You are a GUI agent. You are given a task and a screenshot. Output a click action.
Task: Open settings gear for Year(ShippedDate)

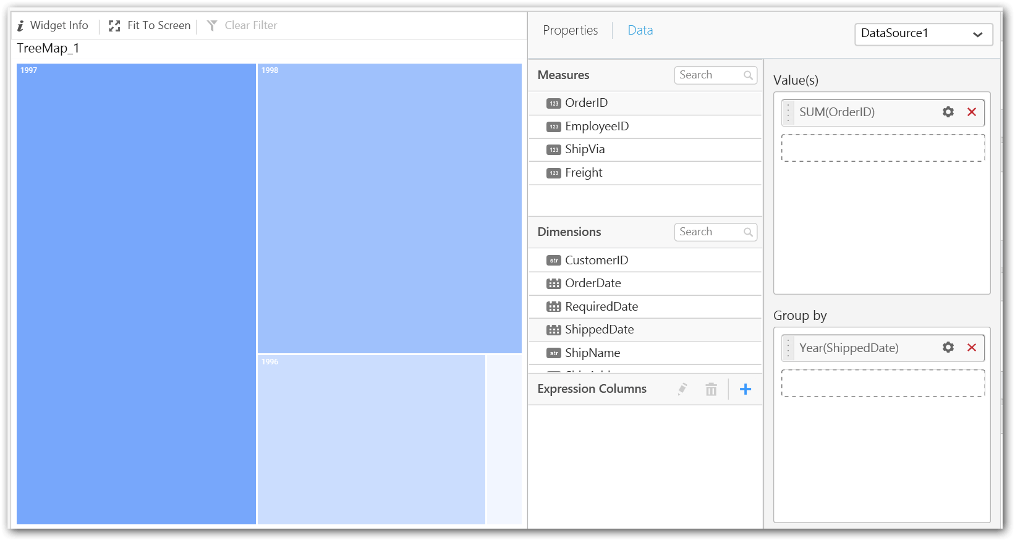point(948,348)
